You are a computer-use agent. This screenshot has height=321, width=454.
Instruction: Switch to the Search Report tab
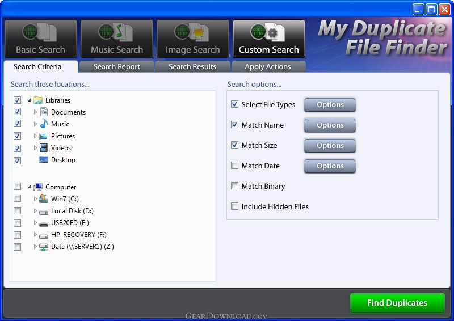click(117, 66)
